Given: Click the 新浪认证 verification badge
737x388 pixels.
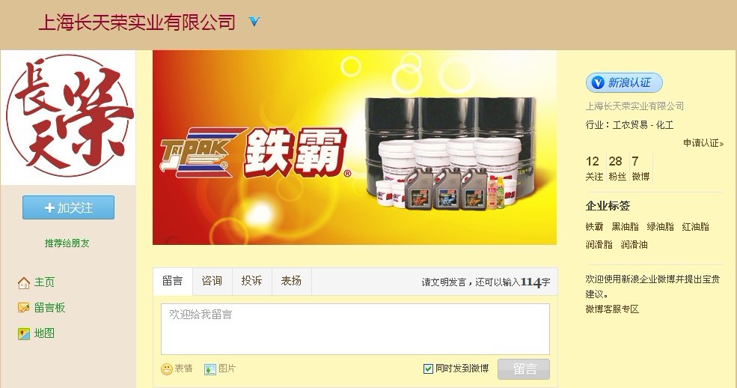Looking at the screenshot, I should [x=624, y=83].
